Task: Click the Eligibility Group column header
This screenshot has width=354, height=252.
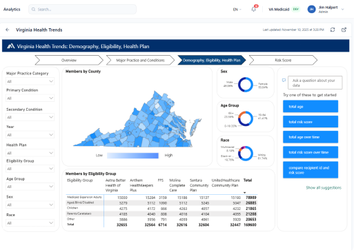Action: (x=79, y=180)
